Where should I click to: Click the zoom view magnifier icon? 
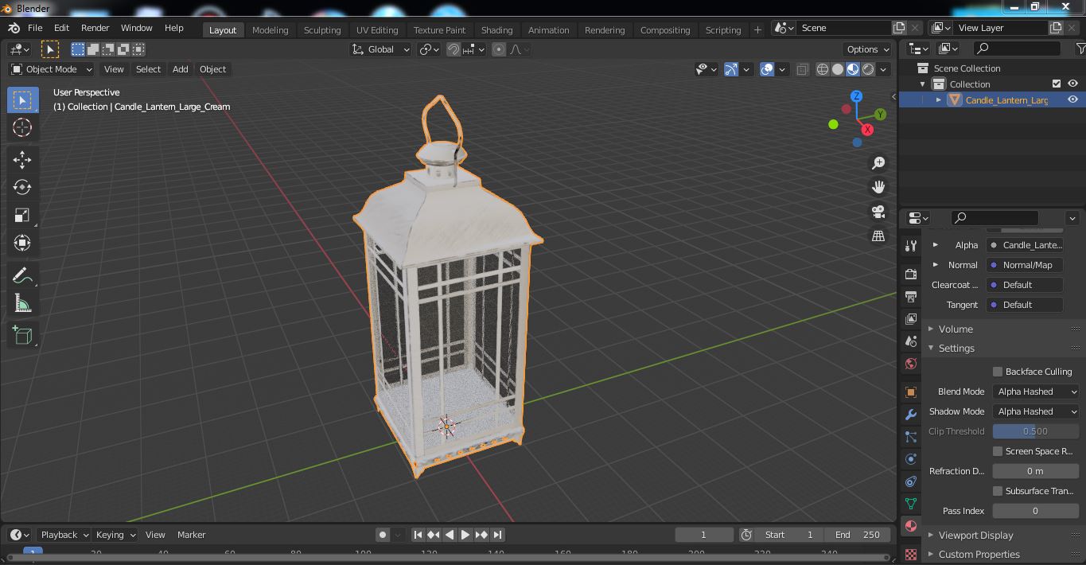(x=878, y=162)
